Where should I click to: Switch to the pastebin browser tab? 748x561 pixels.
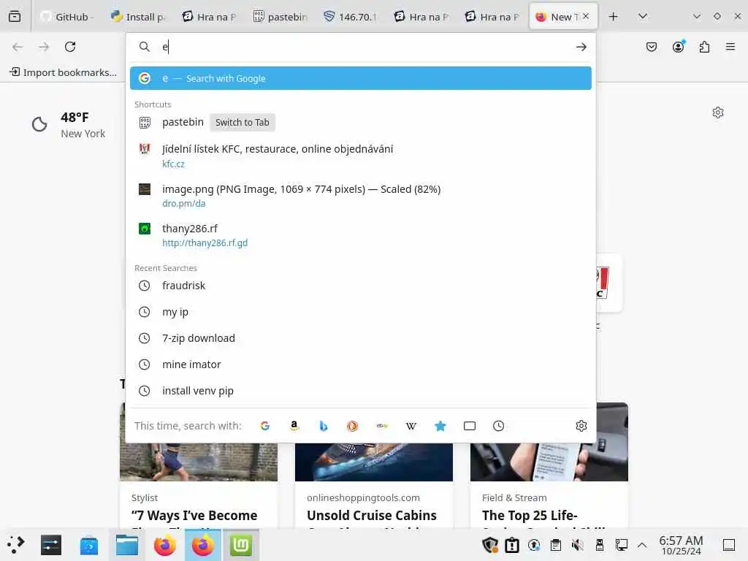click(x=280, y=17)
